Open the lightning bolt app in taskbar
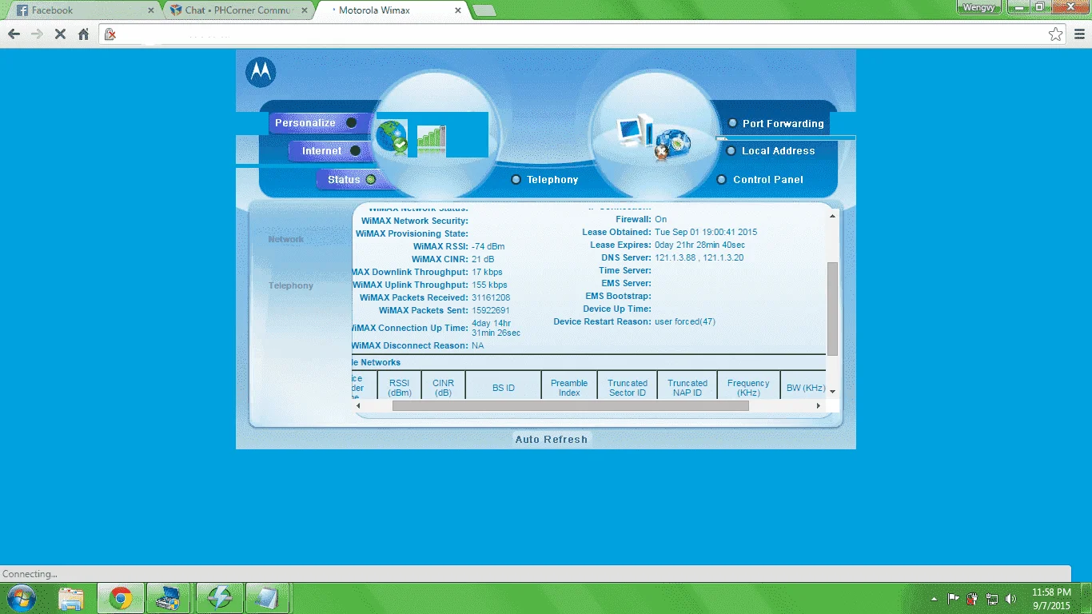The height and width of the screenshot is (614, 1092). click(x=218, y=598)
